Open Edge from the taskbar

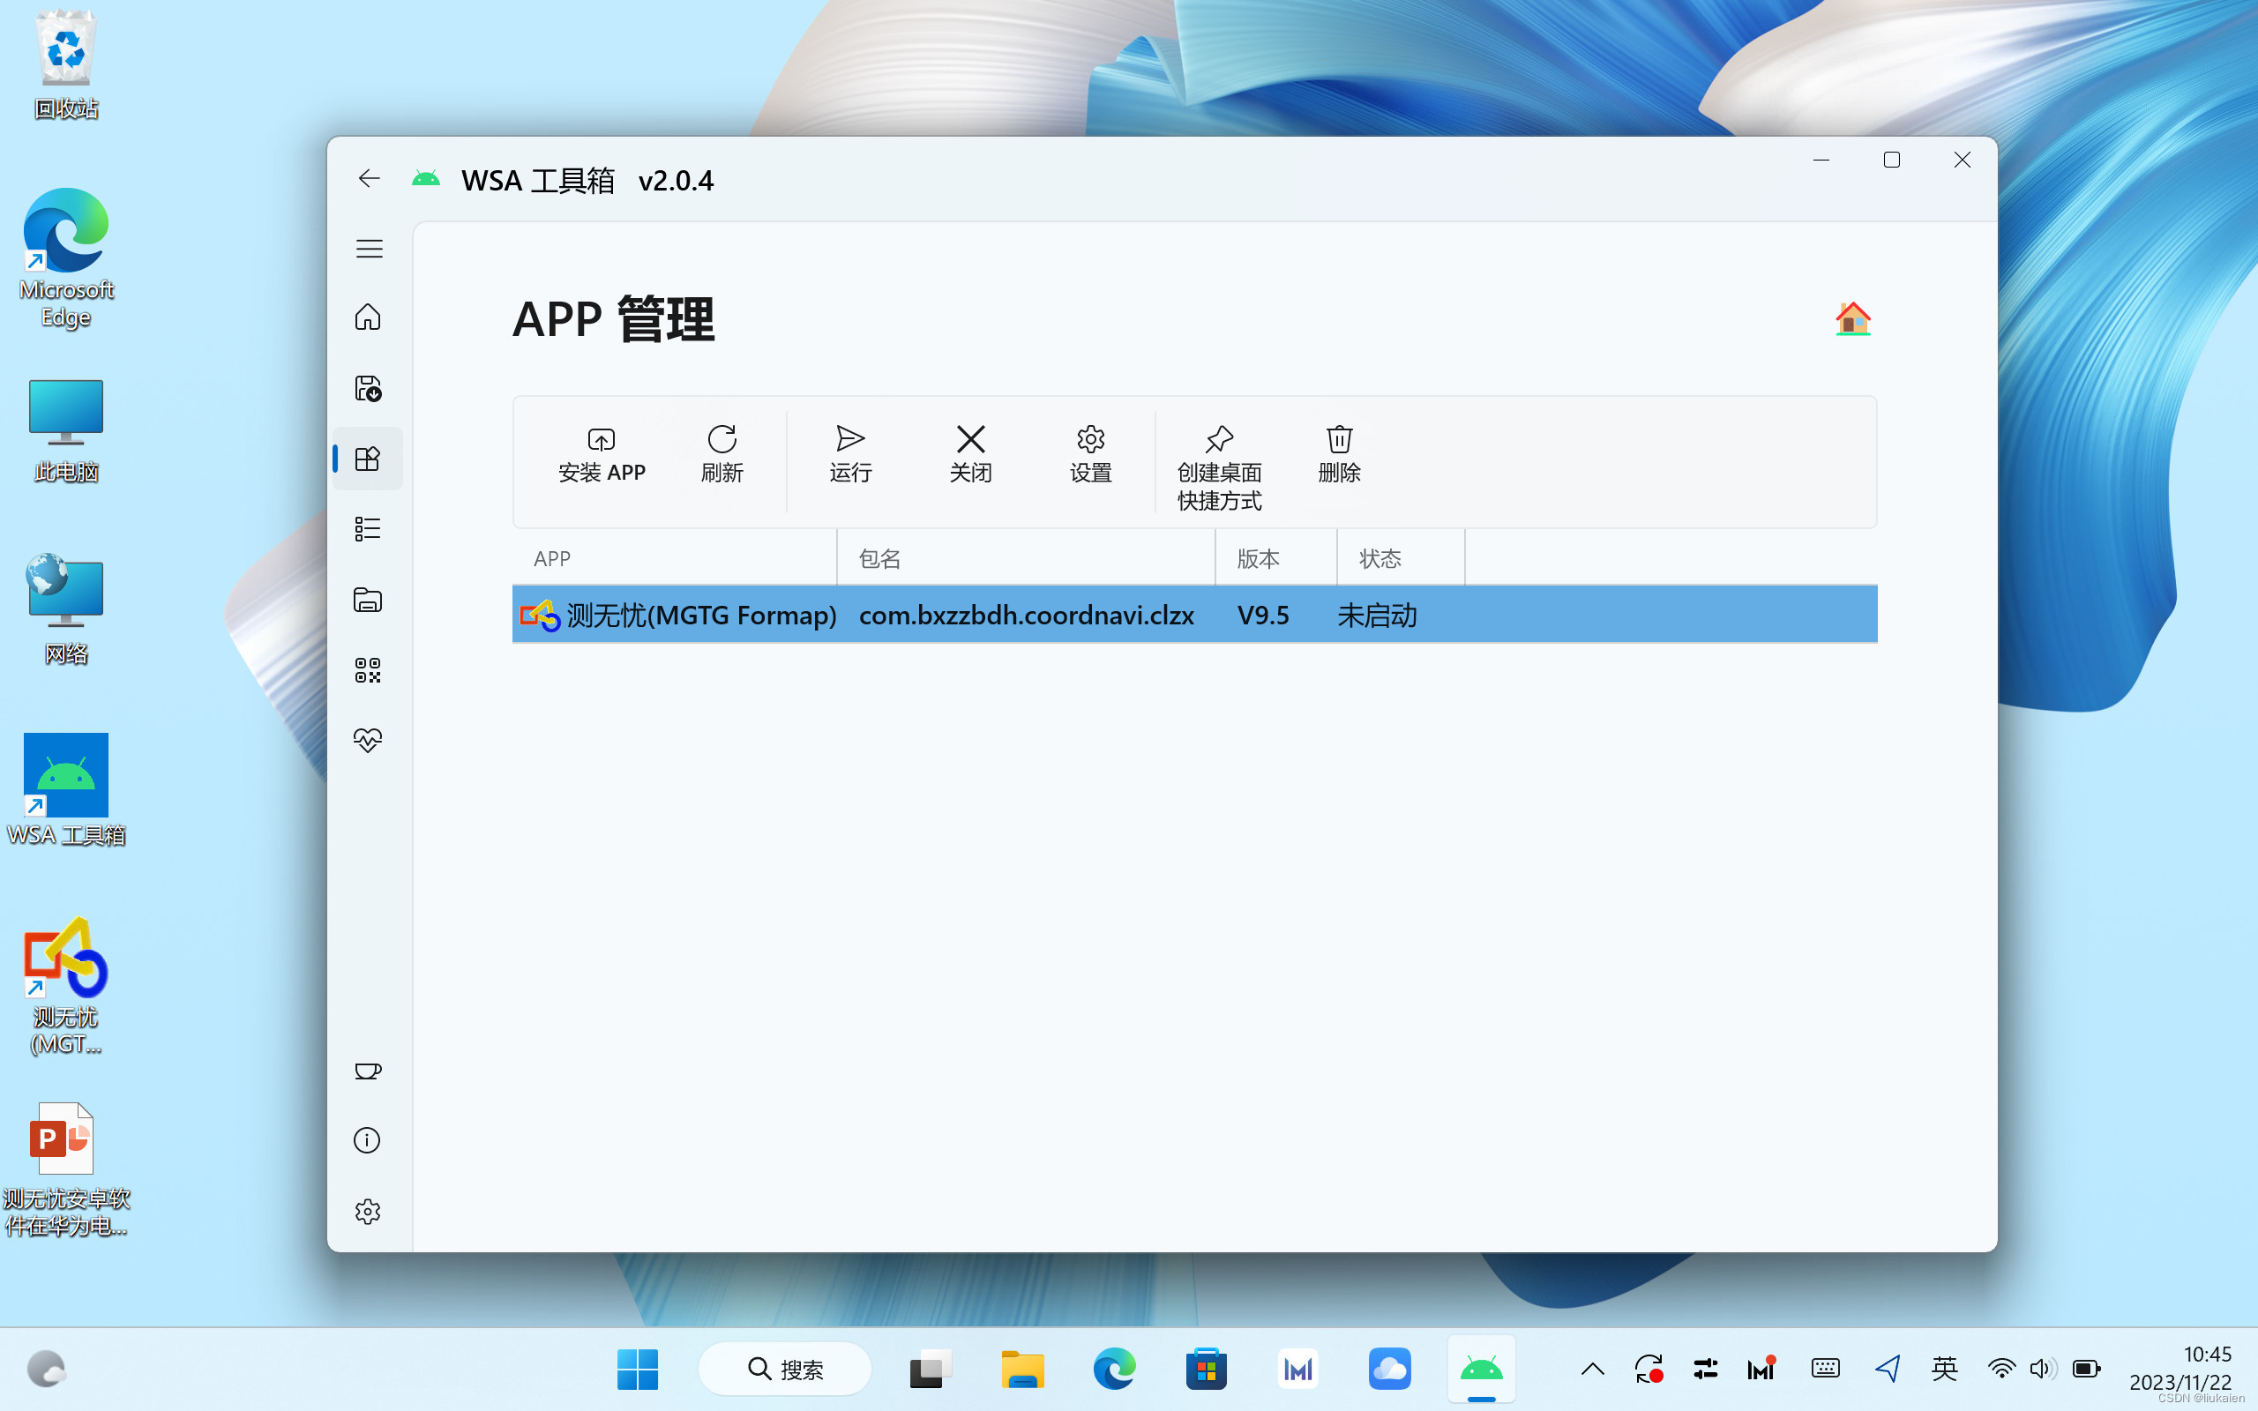pyautogui.click(x=1114, y=1369)
